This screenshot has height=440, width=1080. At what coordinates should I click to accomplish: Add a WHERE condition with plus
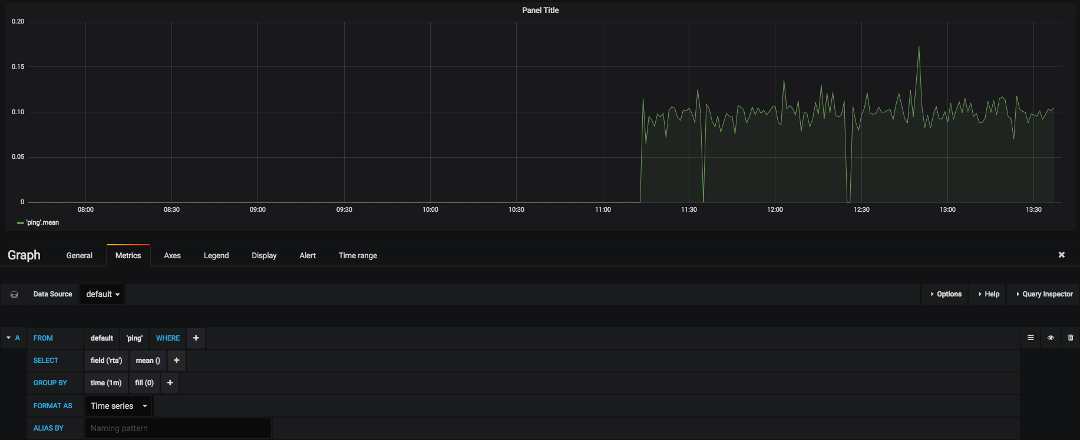pyautogui.click(x=196, y=338)
